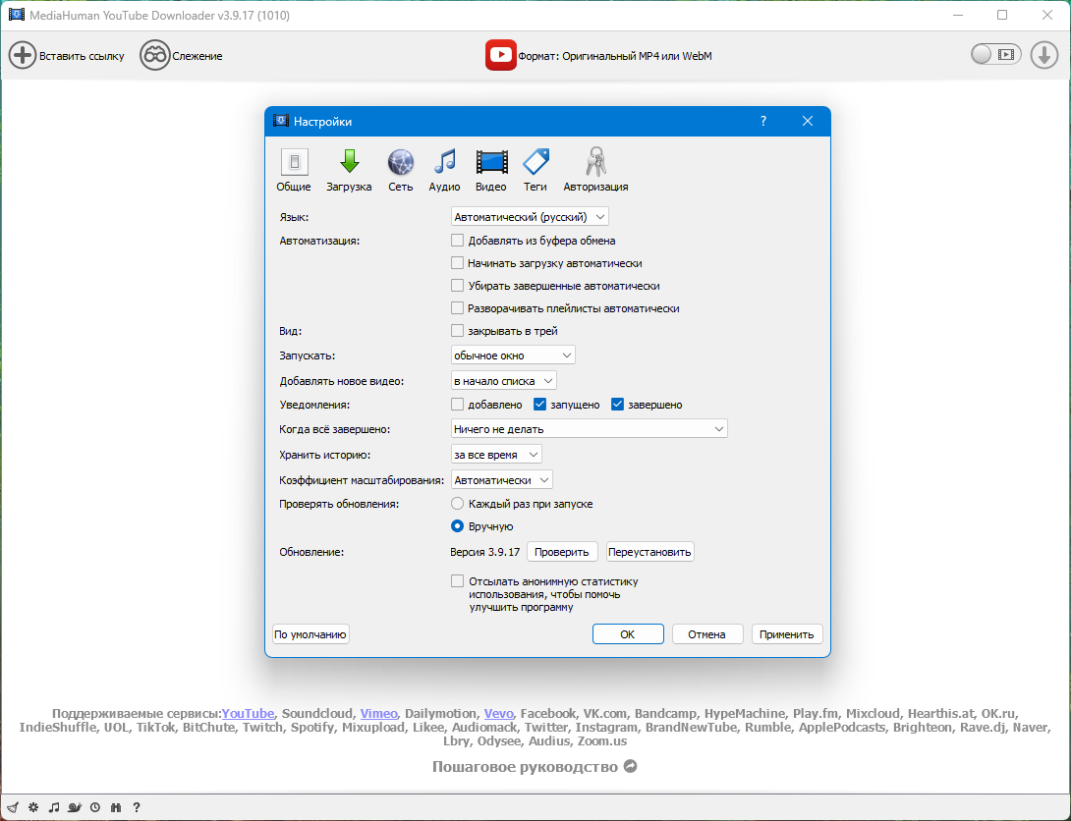Screen dimensions: 1071x821
Task: Open history via the clock icon
Action: click(x=95, y=807)
